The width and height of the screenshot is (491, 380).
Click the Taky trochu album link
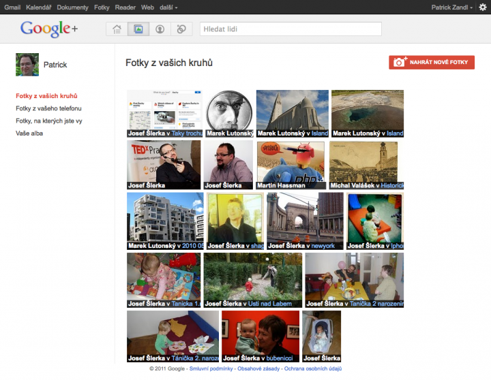point(187,133)
